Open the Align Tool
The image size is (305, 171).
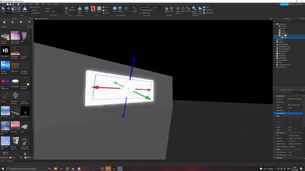80,9
